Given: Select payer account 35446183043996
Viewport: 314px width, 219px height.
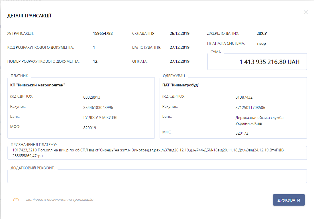Looking at the screenshot, I should pos(98,108).
